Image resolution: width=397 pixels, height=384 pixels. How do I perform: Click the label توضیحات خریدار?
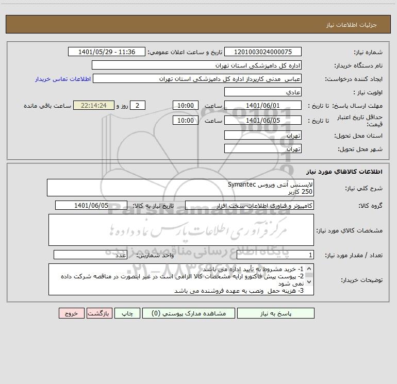point(362,280)
